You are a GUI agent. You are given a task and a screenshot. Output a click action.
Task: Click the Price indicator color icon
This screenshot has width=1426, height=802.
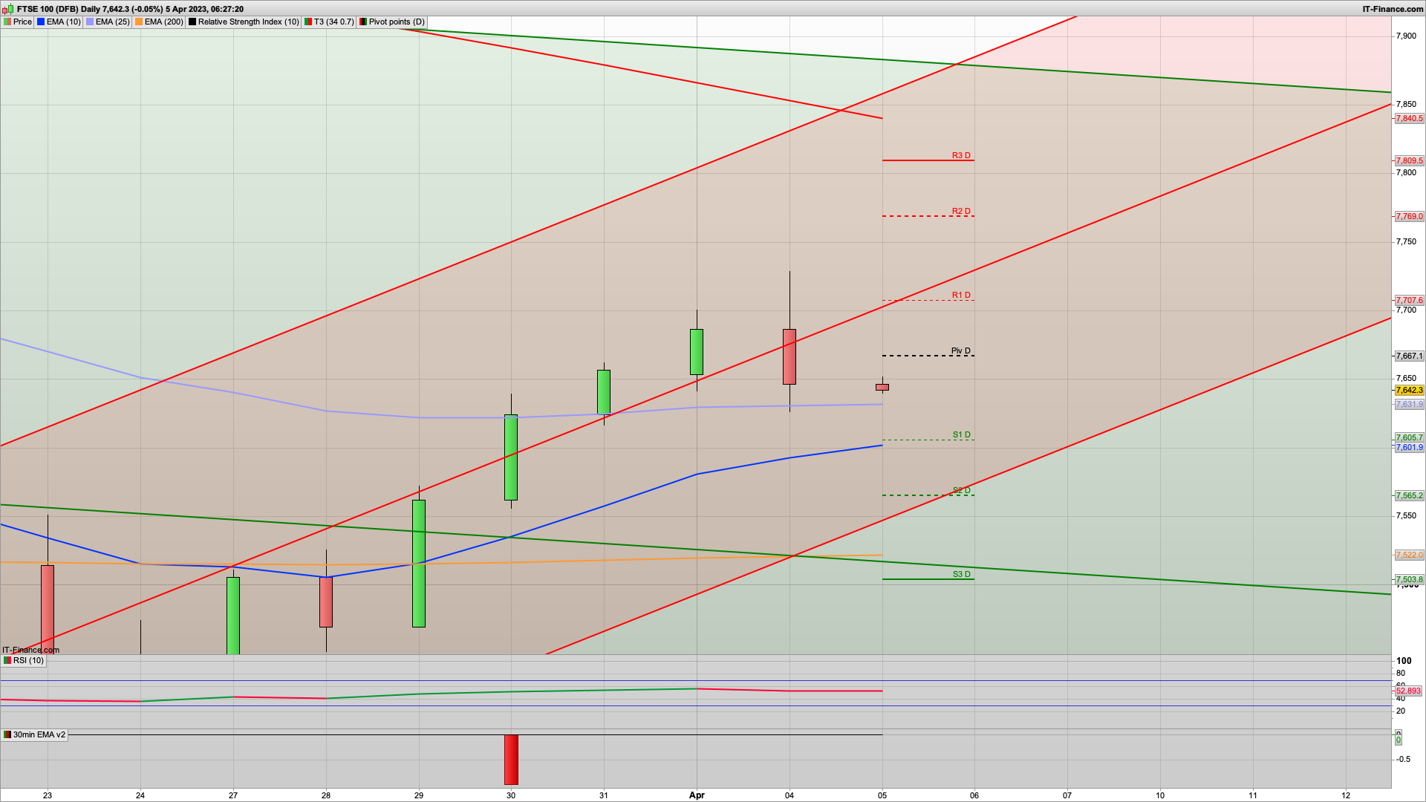[x=7, y=22]
